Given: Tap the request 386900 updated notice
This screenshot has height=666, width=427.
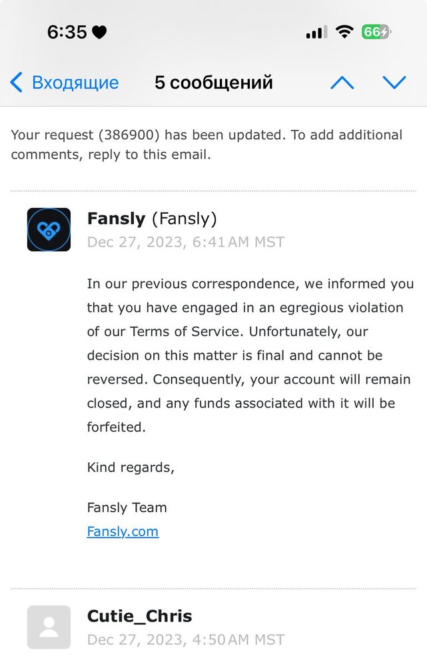Looking at the screenshot, I should click(207, 145).
